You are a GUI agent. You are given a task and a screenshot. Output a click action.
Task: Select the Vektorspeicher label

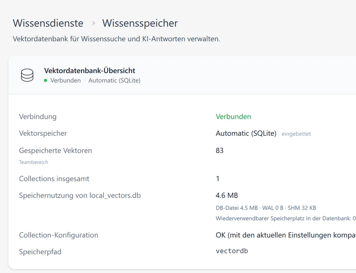(x=43, y=133)
